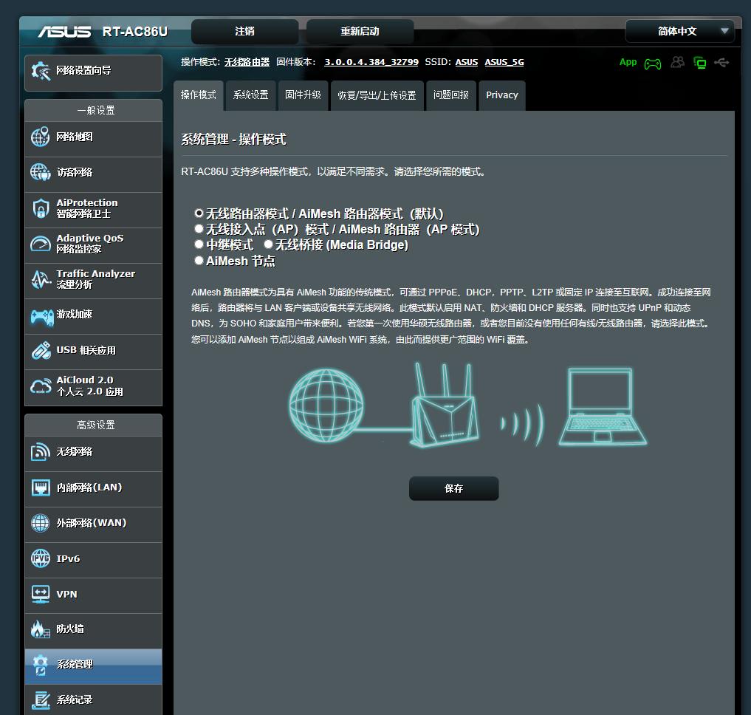Click the game controller icon in header
Image resolution: width=751 pixels, height=715 pixels.
coord(652,63)
